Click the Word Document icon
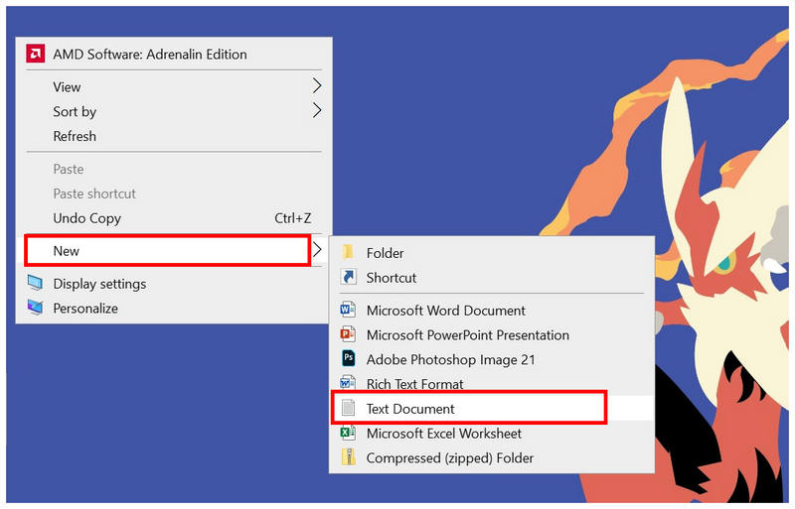This screenshot has height=509, width=795. tap(348, 311)
